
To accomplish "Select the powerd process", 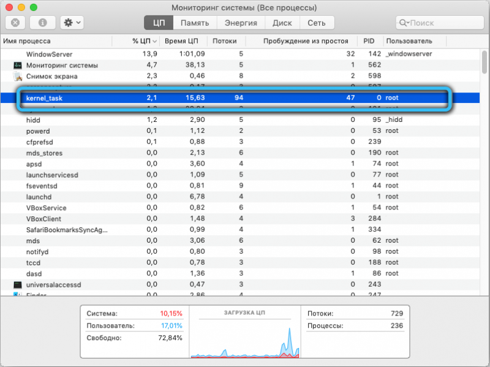I will pos(240,131).
